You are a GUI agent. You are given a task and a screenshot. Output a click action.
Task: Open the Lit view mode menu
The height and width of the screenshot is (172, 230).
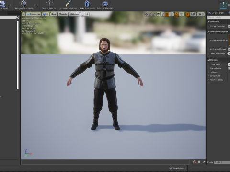[x=46, y=14]
